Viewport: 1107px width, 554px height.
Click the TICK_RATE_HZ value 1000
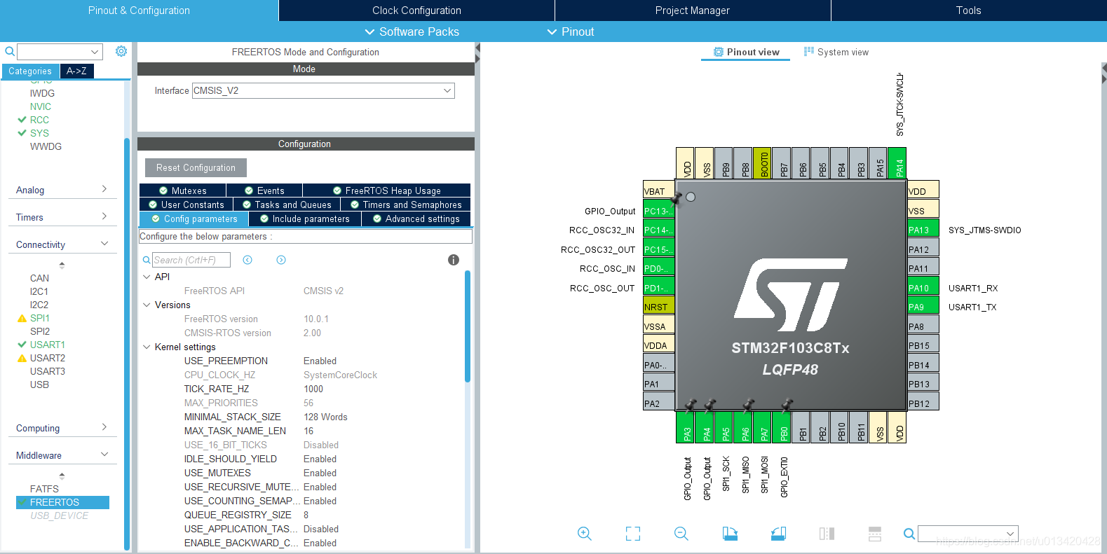click(x=313, y=389)
